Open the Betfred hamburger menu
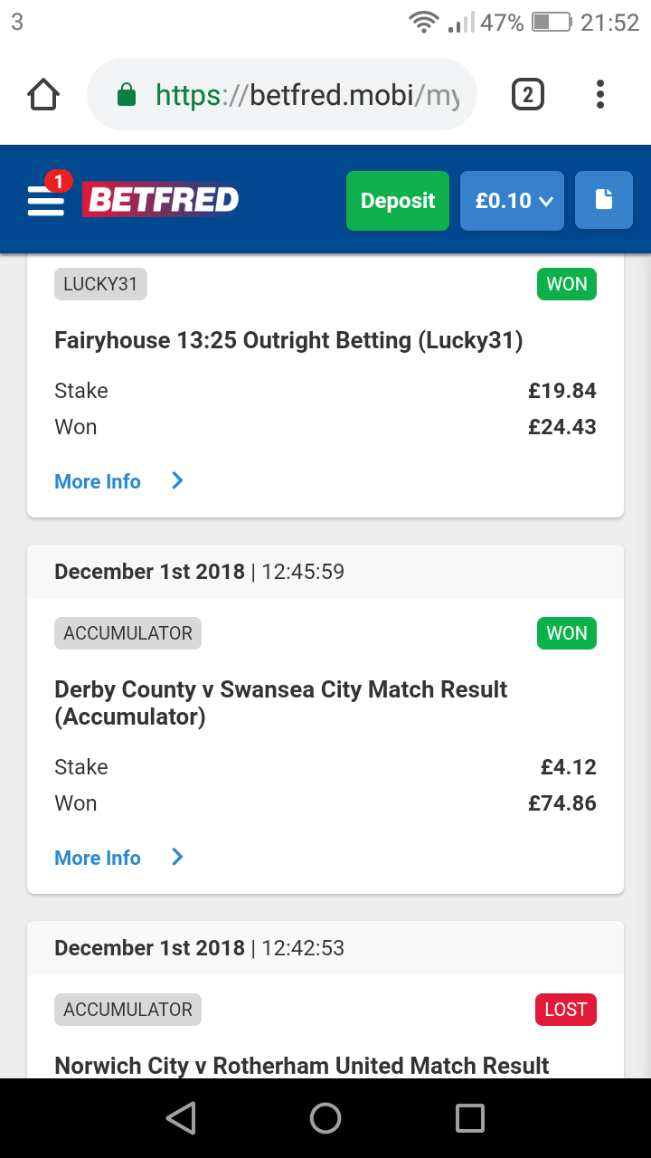651x1158 pixels. coord(46,200)
